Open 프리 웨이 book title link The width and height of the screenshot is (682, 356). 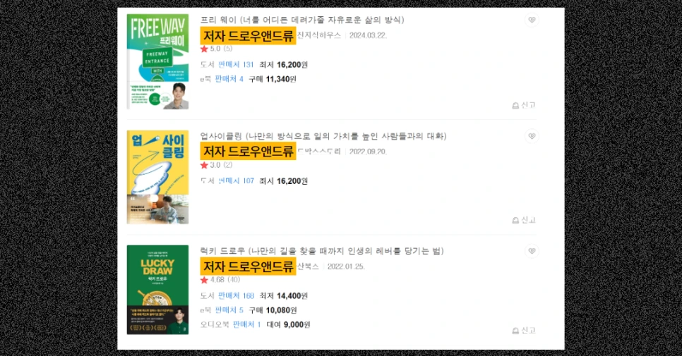[302, 20]
